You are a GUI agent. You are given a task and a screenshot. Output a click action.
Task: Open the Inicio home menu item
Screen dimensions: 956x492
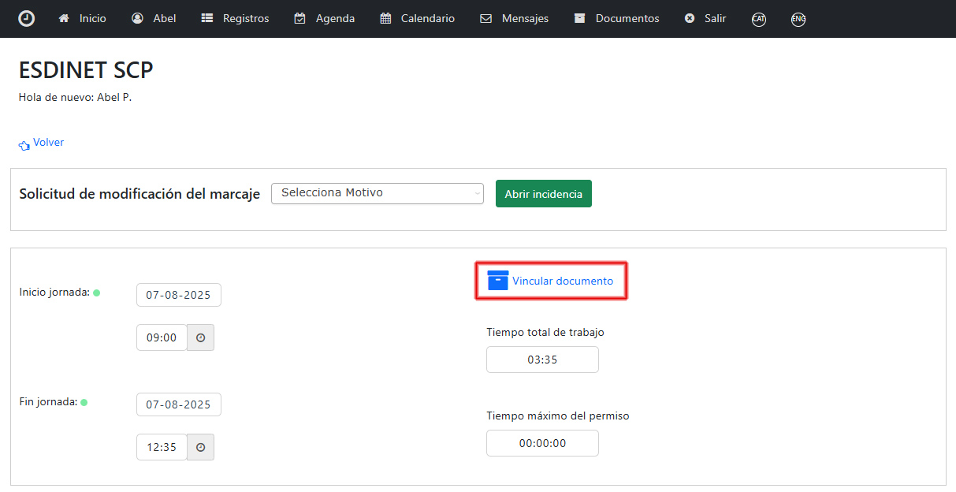(x=82, y=18)
